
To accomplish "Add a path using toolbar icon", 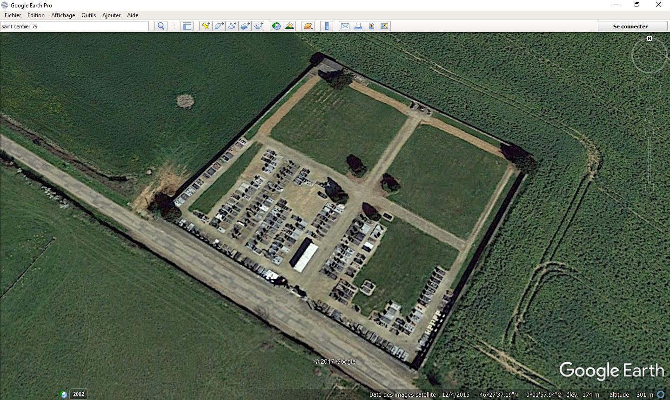I will click(x=232, y=26).
